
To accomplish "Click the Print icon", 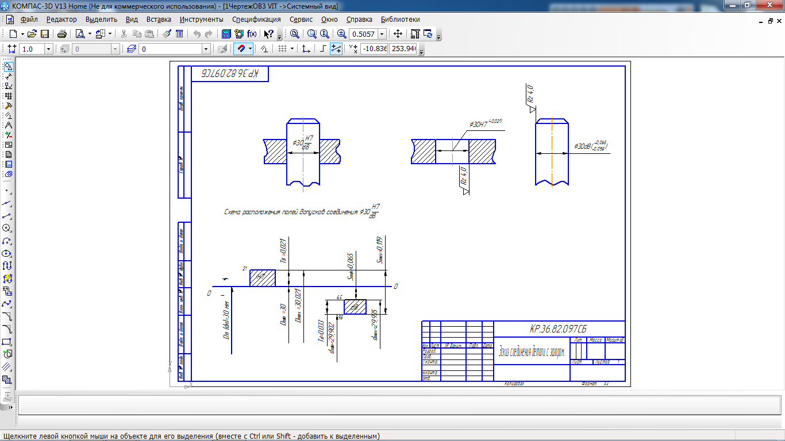I will coord(62,34).
